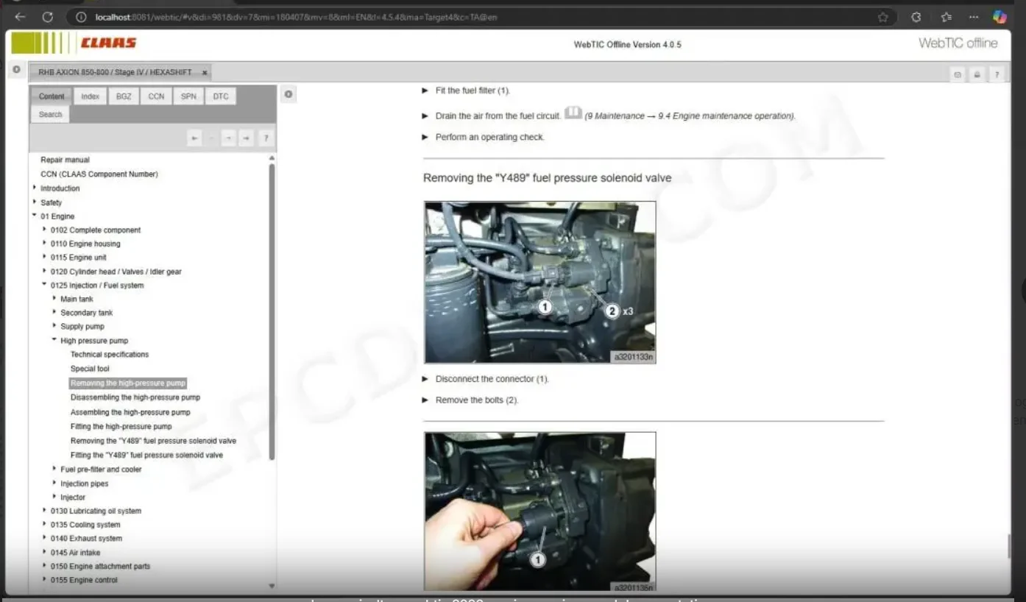The height and width of the screenshot is (602, 1026).
Task: Click the round toggle left of the RHB AXION tab
Action: (16, 70)
